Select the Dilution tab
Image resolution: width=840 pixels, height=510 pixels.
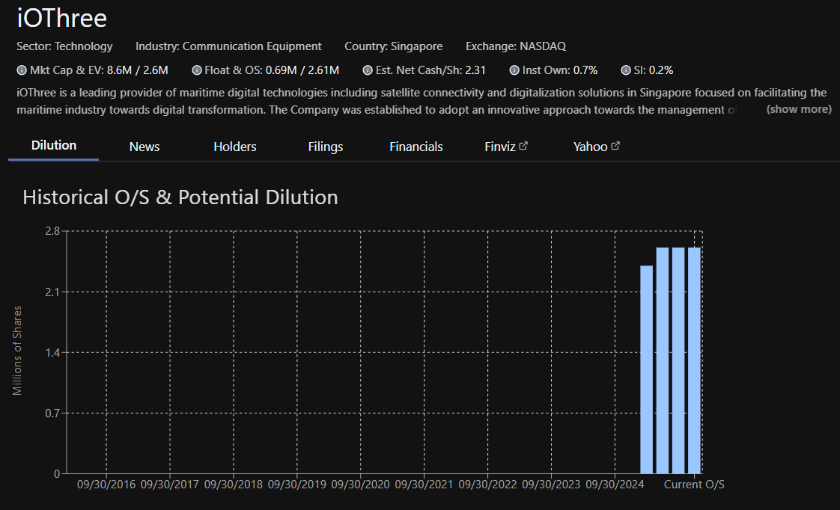54,146
